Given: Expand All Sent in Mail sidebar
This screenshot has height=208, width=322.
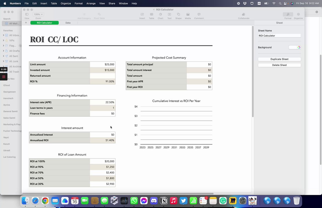Looking at the screenshot, I should pos(4,56).
